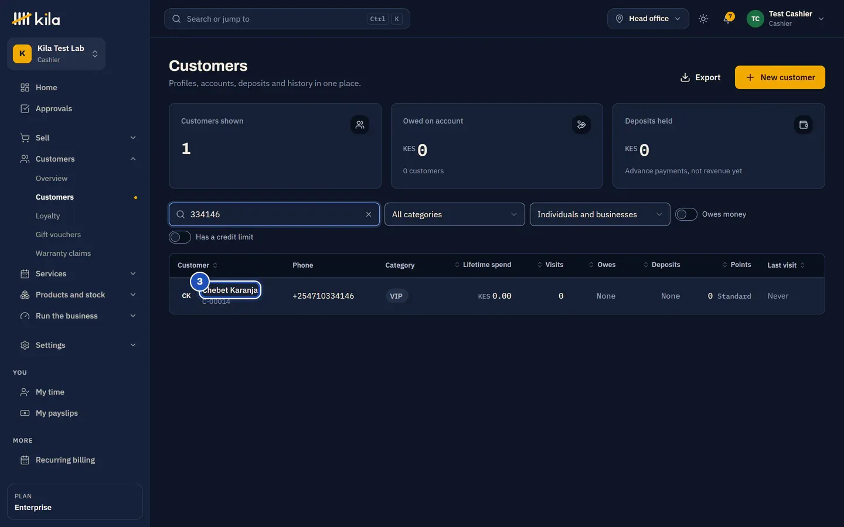
Task: Clear the customer search with the X icon
Action: click(x=369, y=214)
